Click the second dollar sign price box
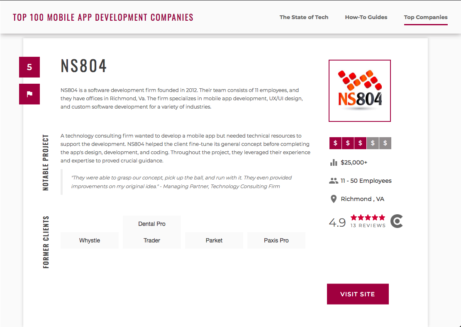461x327 pixels. (348, 143)
